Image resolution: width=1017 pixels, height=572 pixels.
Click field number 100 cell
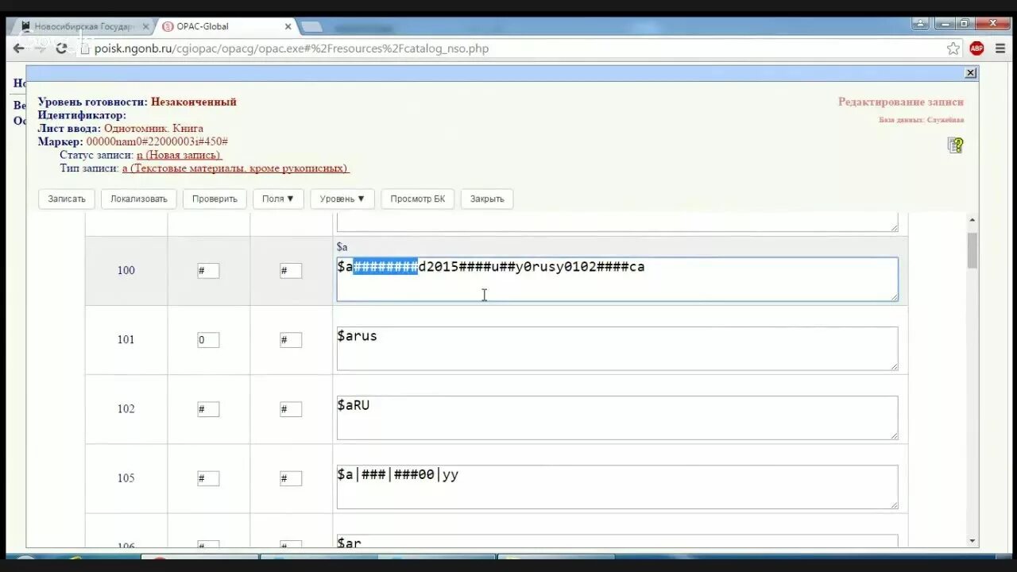tap(126, 270)
